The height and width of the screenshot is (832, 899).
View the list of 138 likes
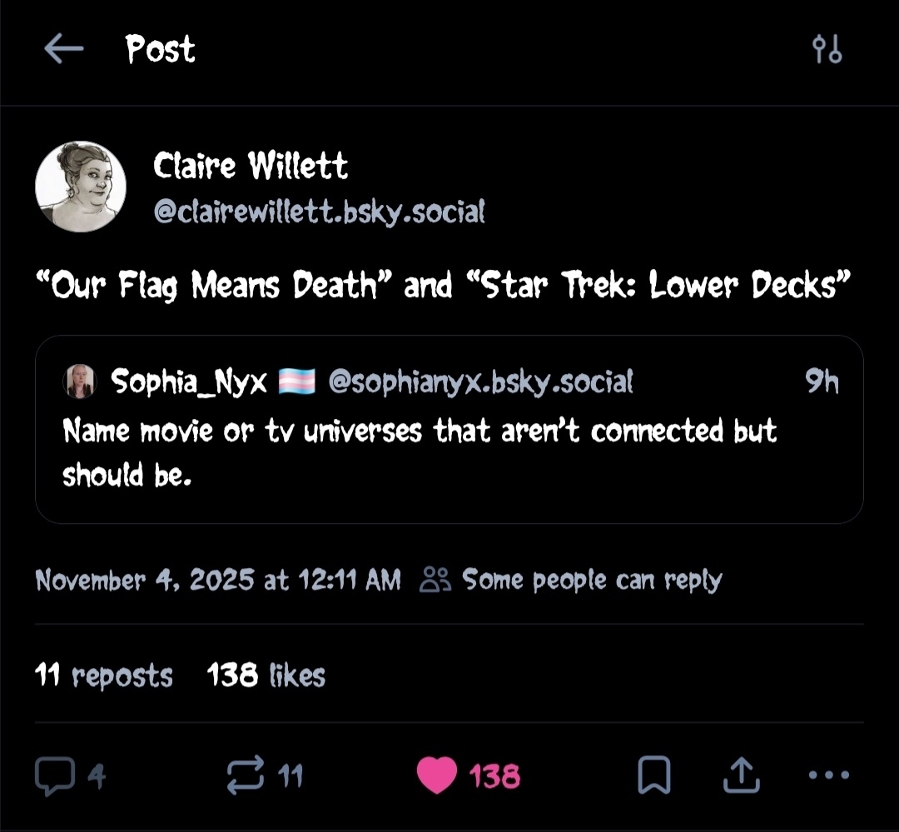click(266, 675)
